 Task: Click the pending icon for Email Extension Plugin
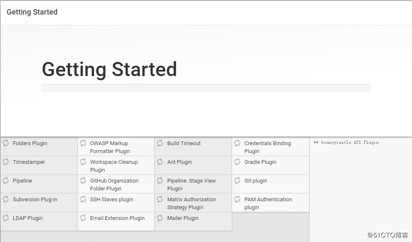83,218
